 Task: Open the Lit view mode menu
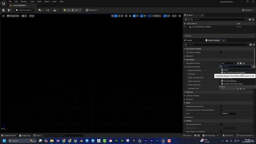point(24,16)
